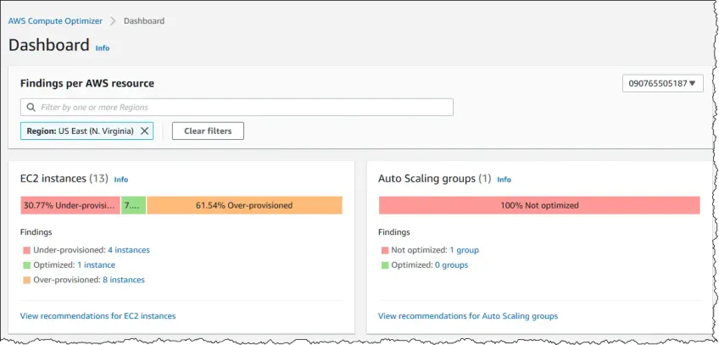Viewport: 719px width, 345px height.
Task: Click the Findings per AWS resource heading
Action: coord(87,83)
